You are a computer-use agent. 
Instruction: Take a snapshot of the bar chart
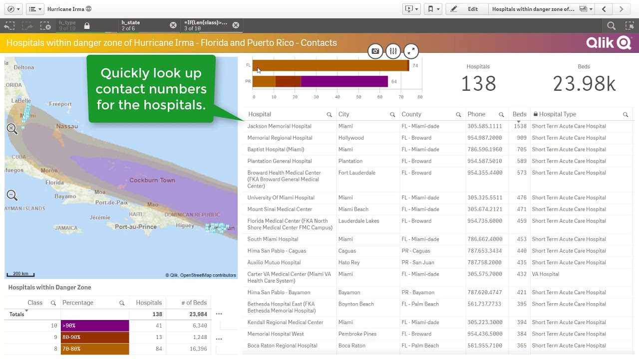375,51
